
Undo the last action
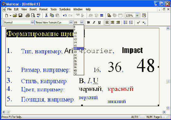tap(65, 15)
